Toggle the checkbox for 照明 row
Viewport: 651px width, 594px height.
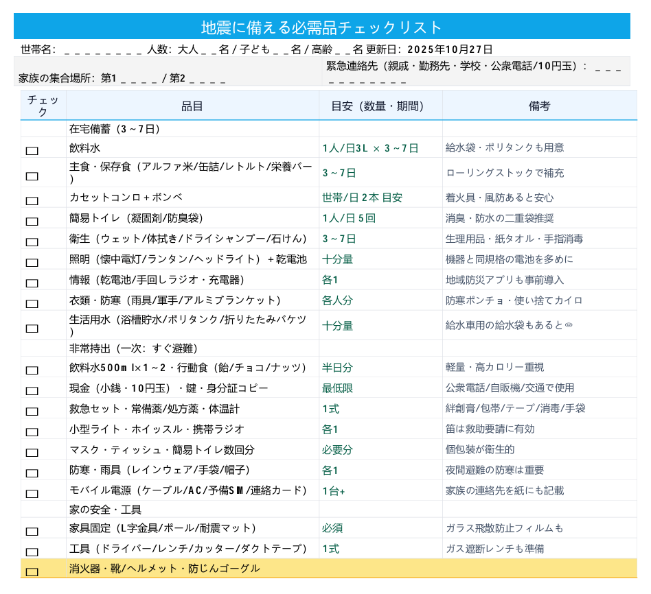pyautogui.click(x=32, y=263)
